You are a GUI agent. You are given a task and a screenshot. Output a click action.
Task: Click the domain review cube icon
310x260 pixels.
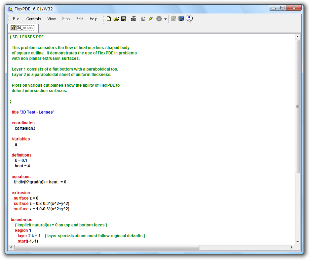click(143, 19)
